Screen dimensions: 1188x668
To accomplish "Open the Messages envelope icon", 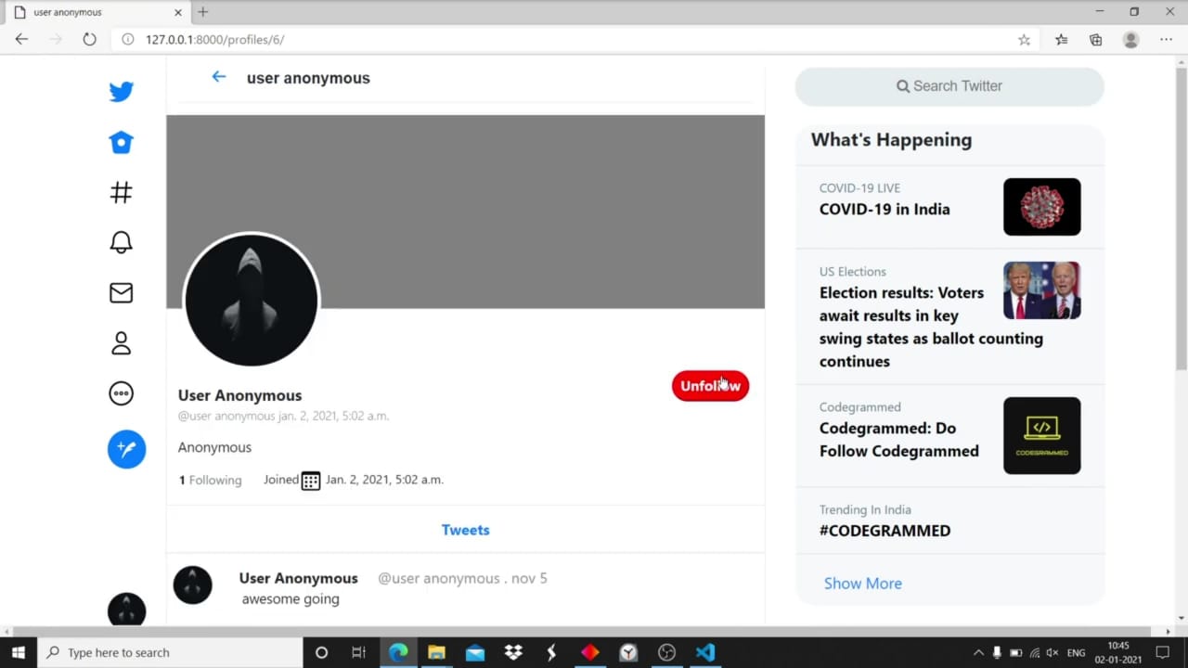I will 121,292.
